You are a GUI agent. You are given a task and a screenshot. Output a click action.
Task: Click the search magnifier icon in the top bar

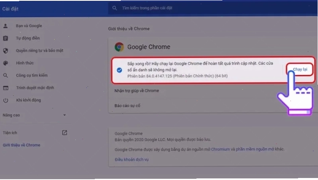pyautogui.click(x=115, y=8)
